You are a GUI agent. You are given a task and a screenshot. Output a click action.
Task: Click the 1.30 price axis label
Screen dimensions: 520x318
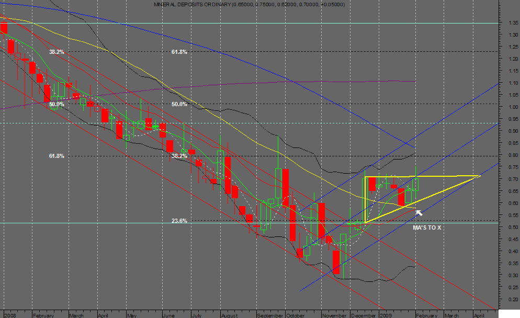coord(513,35)
